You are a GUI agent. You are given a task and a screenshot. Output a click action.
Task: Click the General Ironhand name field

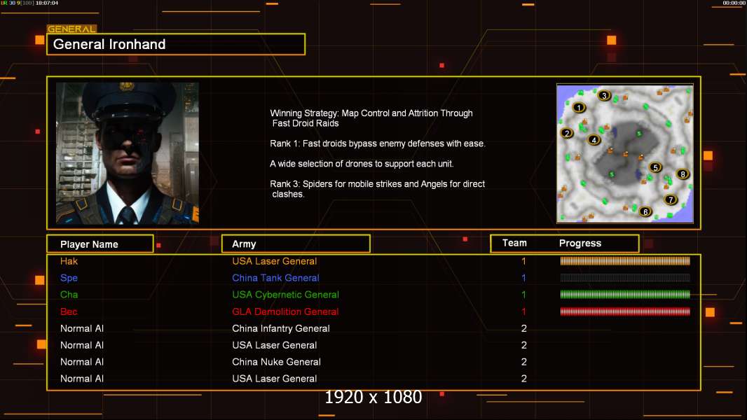176,44
